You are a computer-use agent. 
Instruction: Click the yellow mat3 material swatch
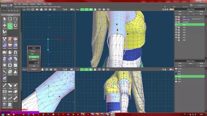coord(176,76)
